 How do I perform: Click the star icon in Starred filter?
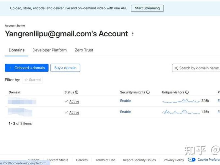pyautogui.click(x=26, y=80)
